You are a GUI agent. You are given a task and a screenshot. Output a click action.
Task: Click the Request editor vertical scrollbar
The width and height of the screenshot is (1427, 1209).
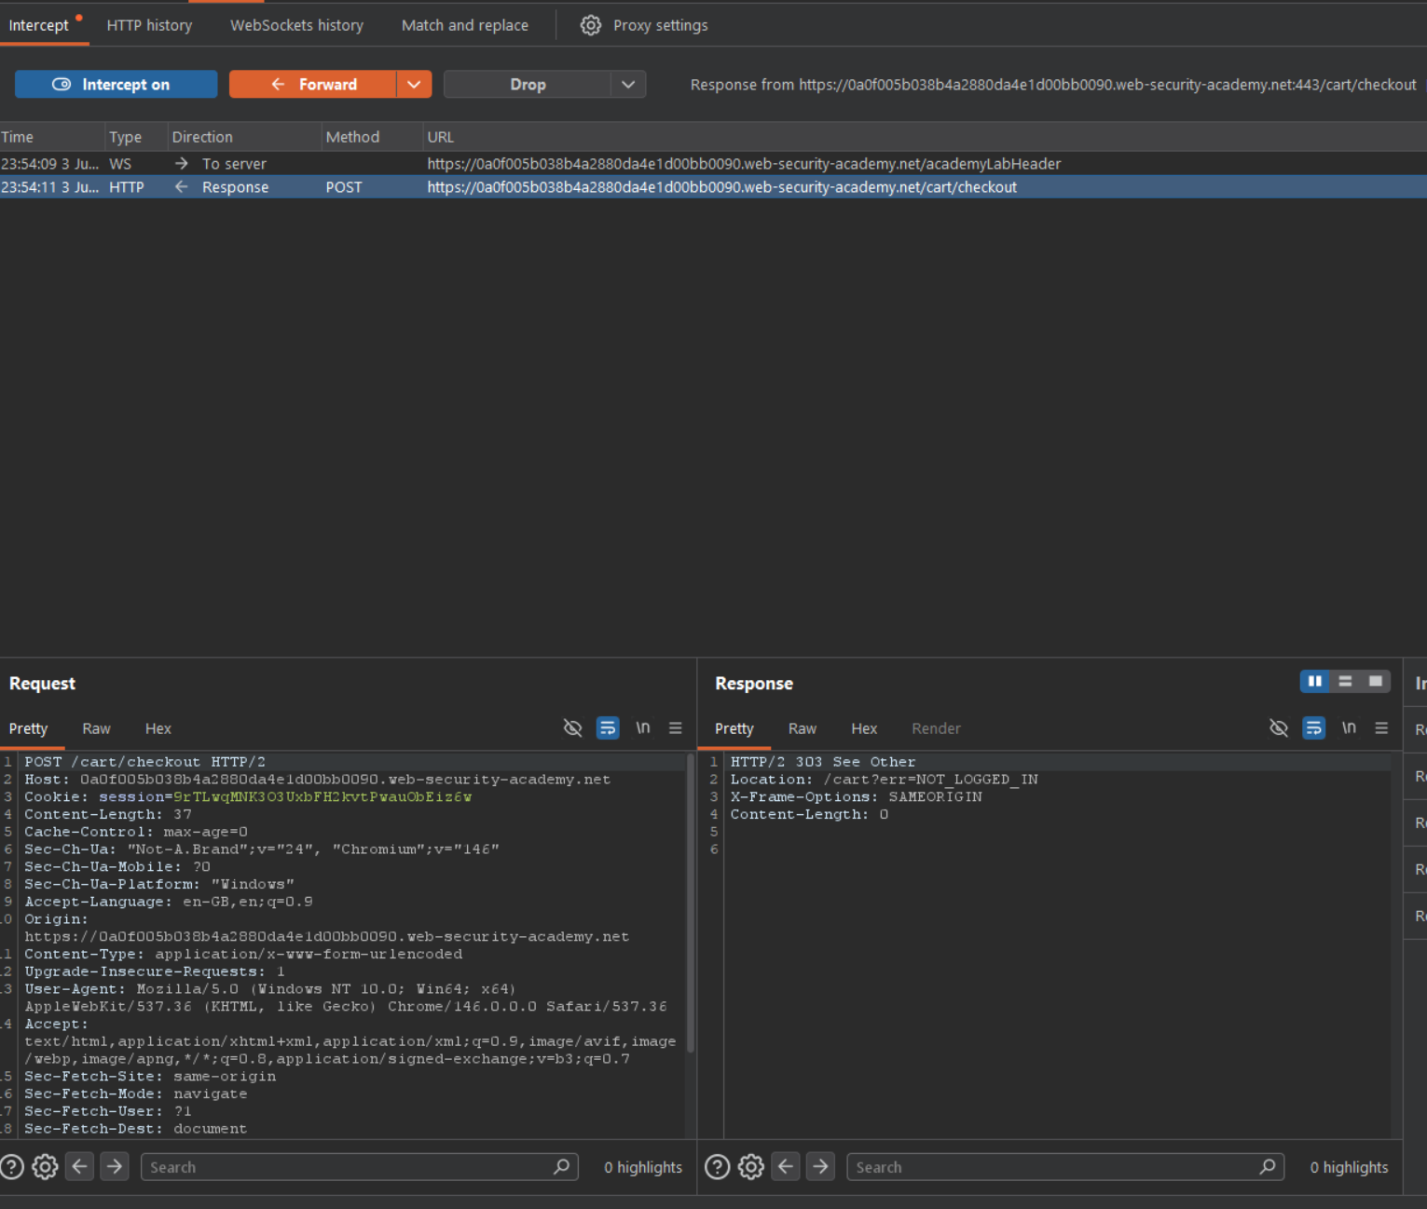pyautogui.click(x=691, y=903)
